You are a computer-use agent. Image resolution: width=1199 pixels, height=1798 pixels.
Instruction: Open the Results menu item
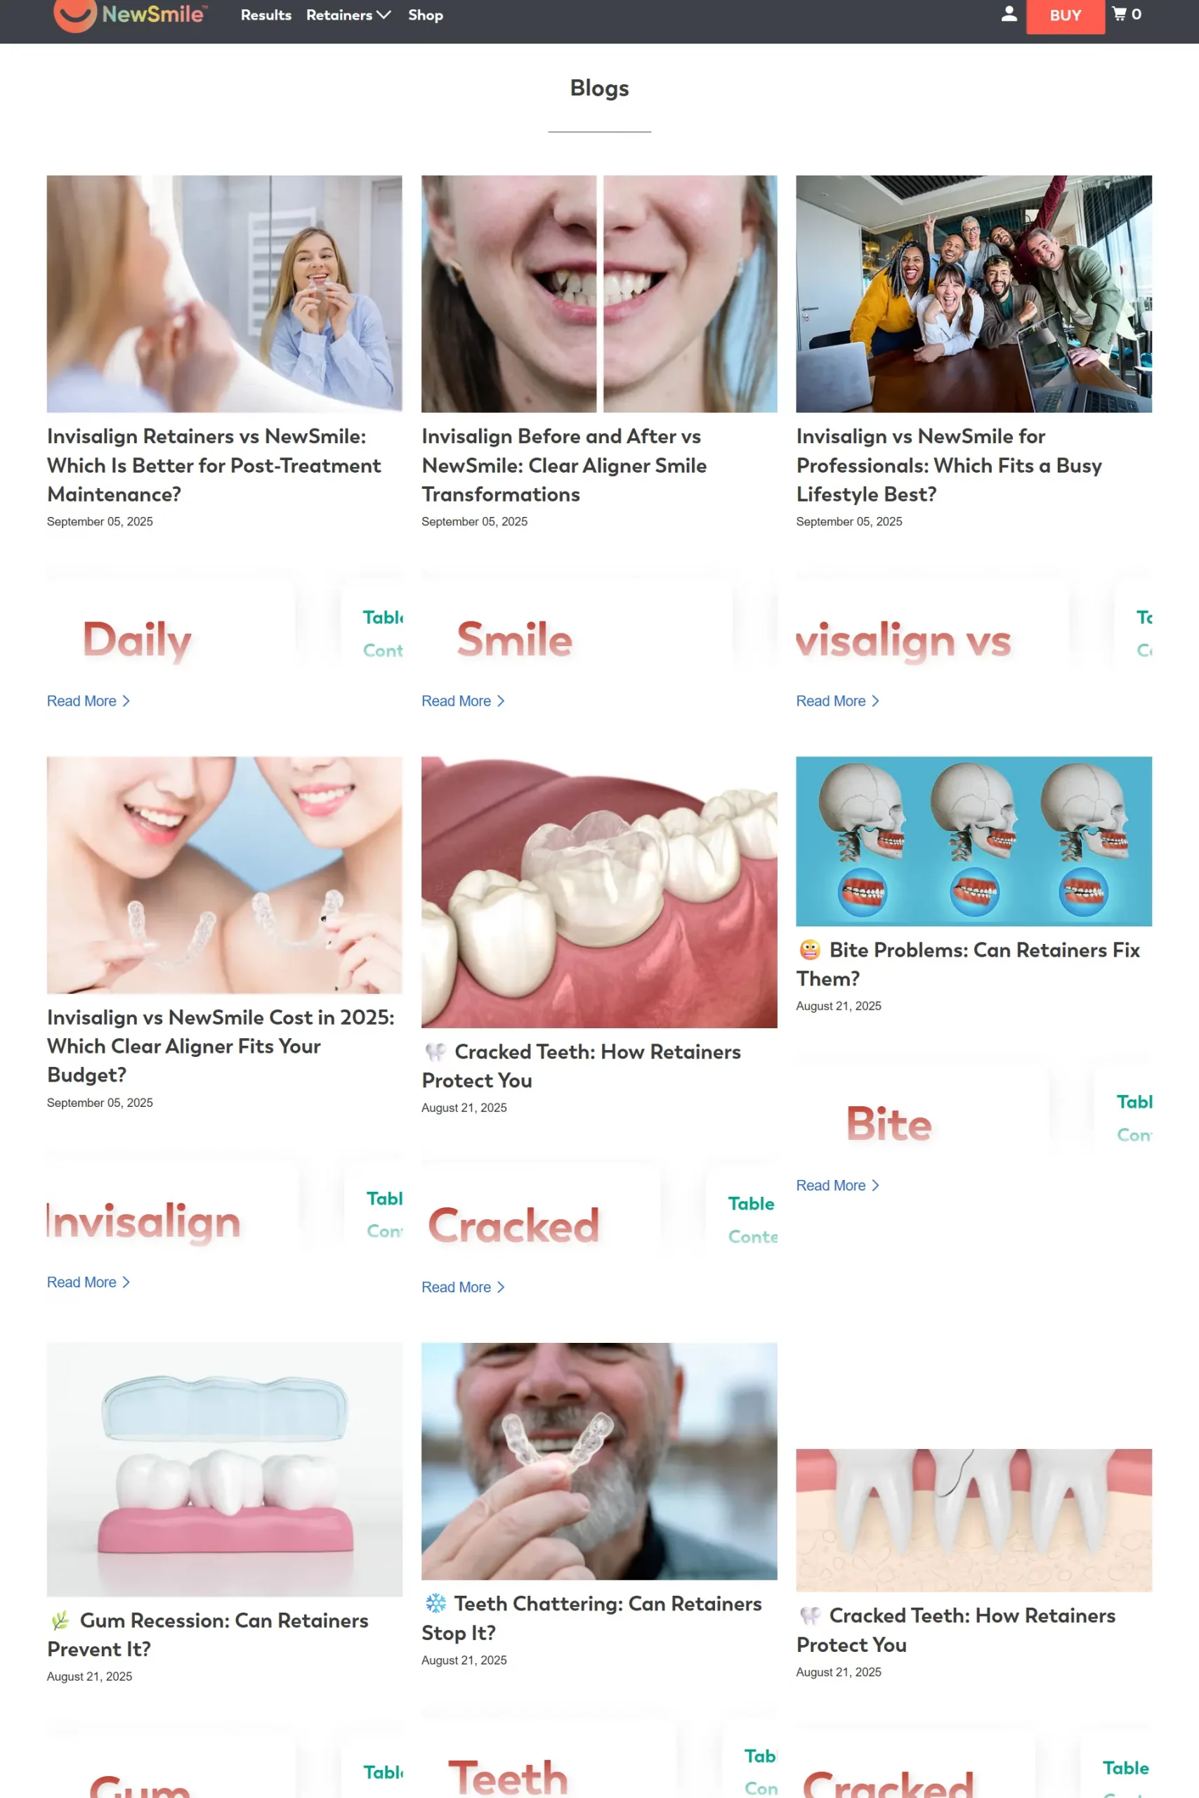266,15
